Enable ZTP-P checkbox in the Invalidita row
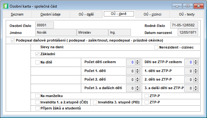 [x=146, y=102]
